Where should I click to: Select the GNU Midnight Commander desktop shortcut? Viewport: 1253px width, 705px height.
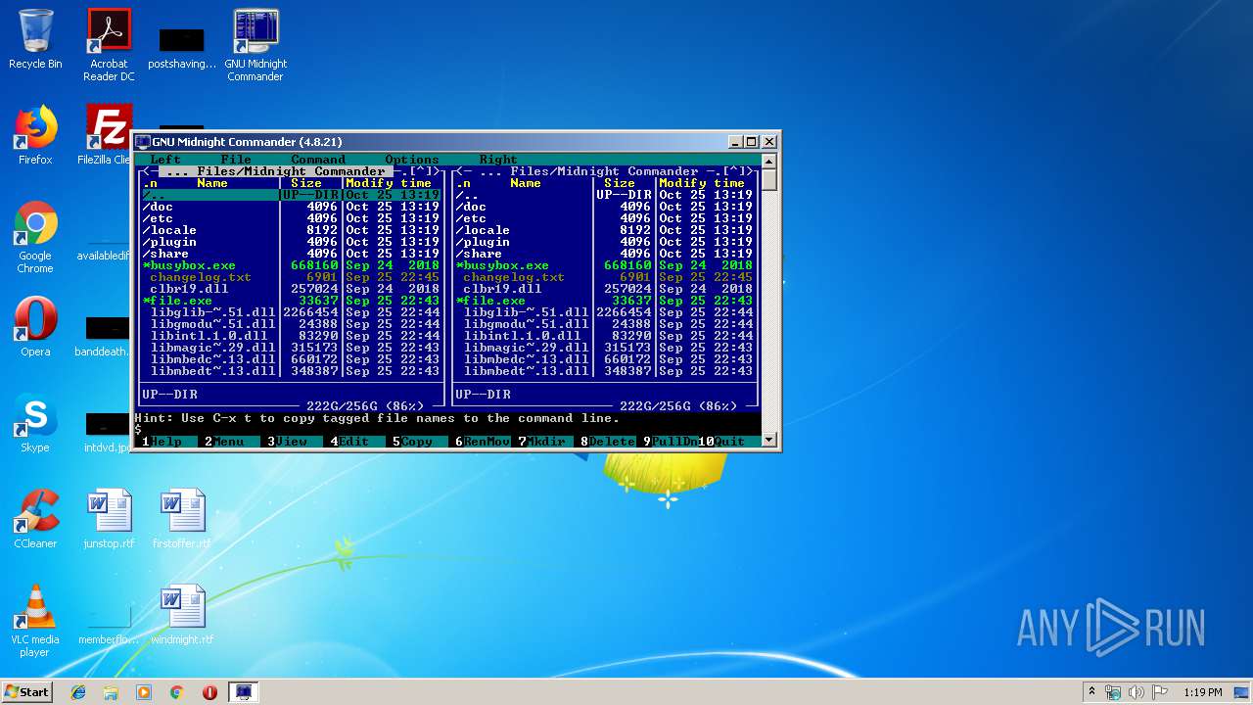255,45
